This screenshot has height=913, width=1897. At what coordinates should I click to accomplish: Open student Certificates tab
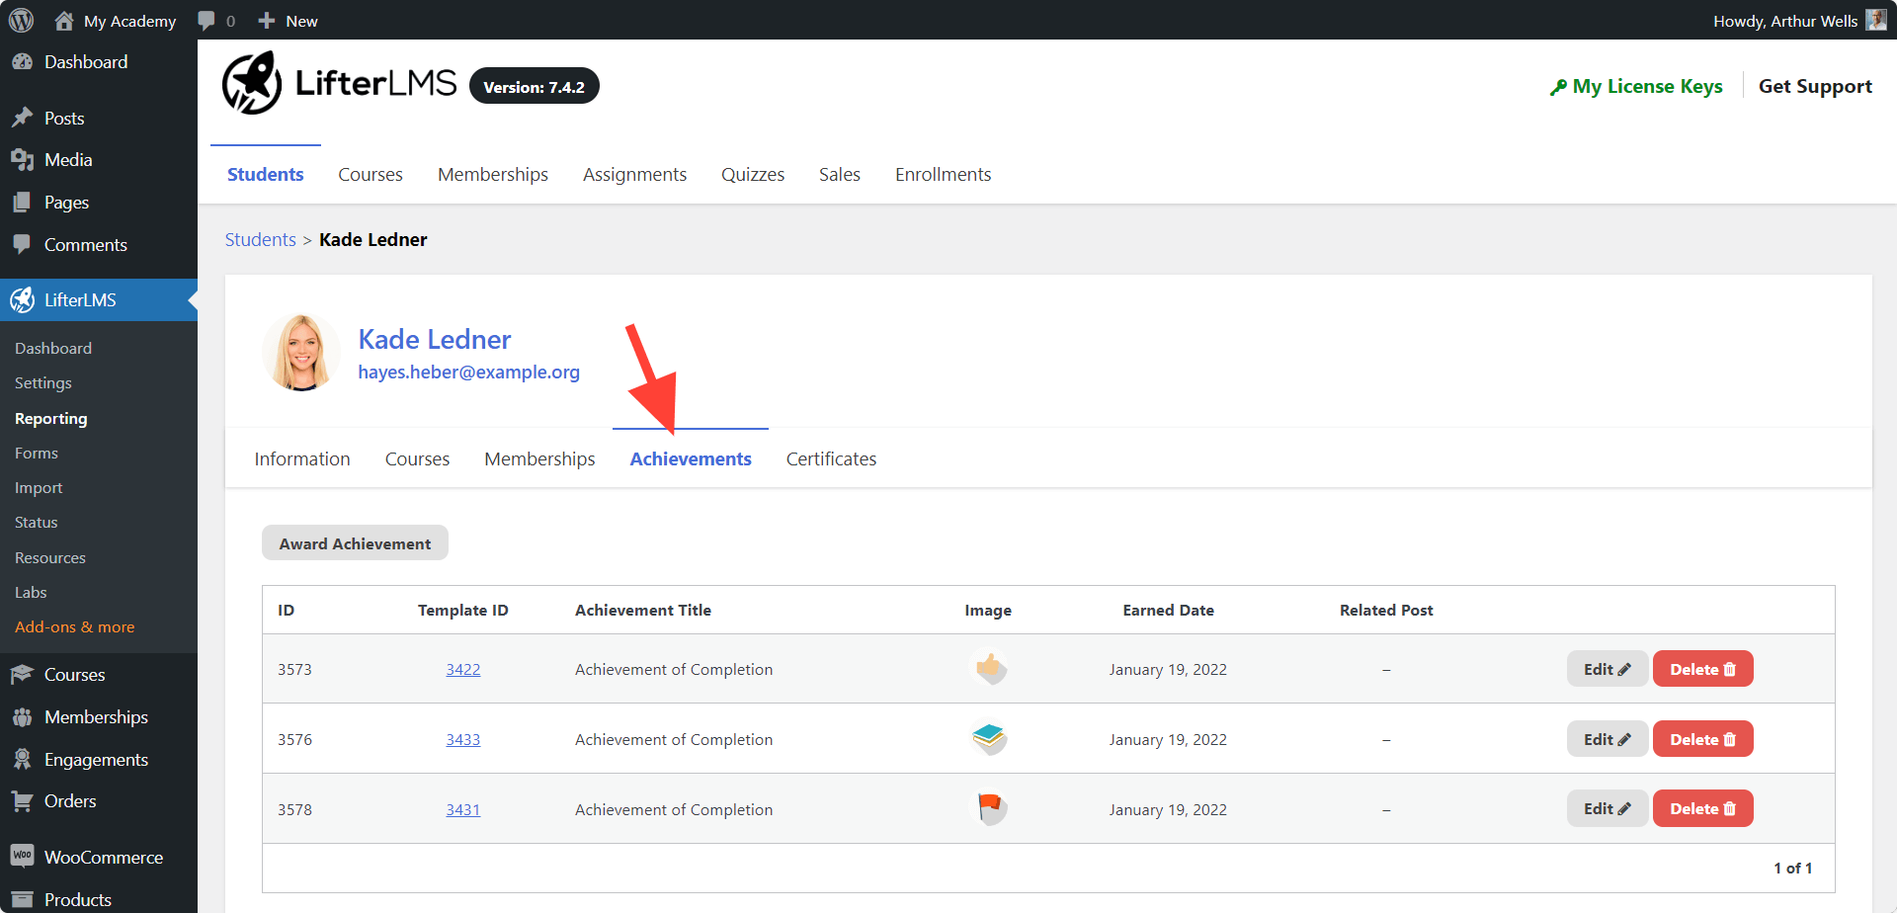click(x=831, y=458)
